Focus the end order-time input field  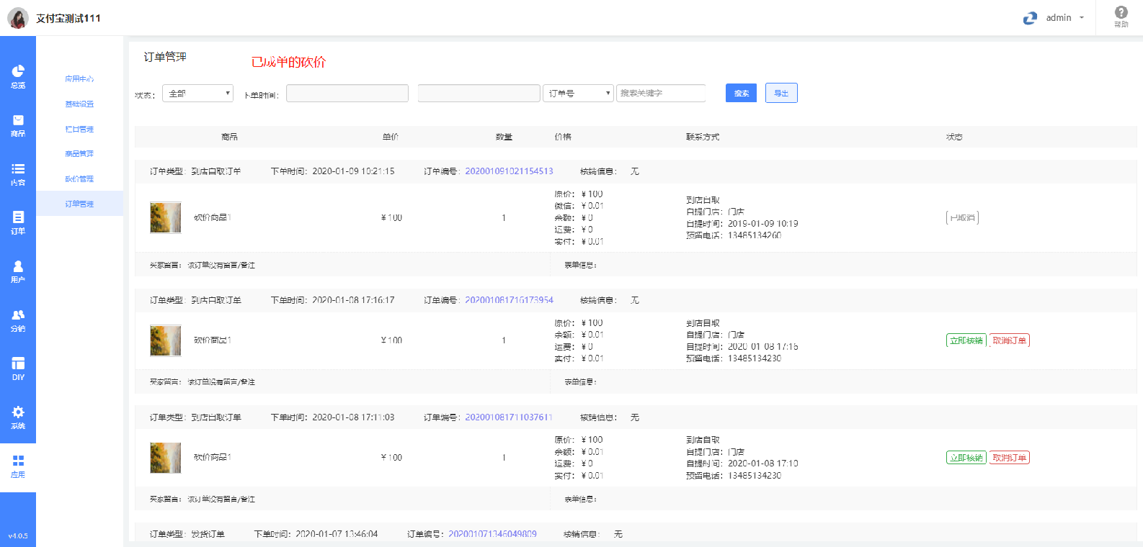click(x=479, y=94)
